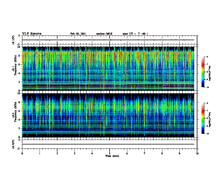Click the "start UT = 7:40:1" text
The height and width of the screenshot is (172, 222).
coord(135,34)
